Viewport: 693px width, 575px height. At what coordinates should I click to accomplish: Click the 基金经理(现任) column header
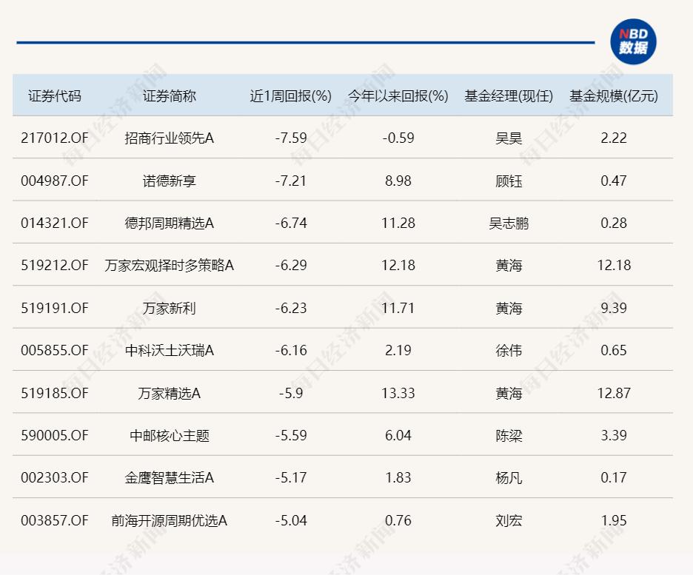pyautogui.click(x=509, y=96)
